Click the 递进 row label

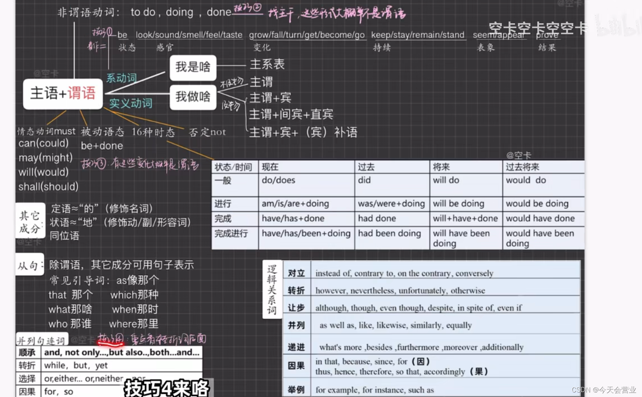tap(296, 347)
